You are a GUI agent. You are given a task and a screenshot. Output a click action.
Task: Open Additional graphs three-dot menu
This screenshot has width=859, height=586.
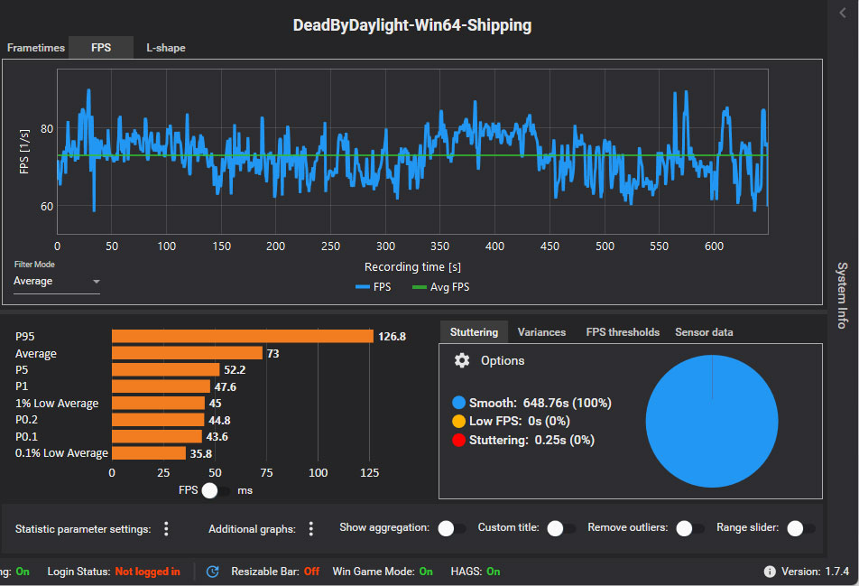point(310,529)
